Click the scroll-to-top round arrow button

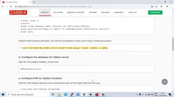coord(164,82)
